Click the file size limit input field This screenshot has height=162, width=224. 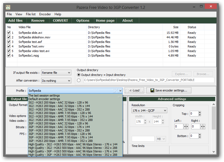coord(143,139)
